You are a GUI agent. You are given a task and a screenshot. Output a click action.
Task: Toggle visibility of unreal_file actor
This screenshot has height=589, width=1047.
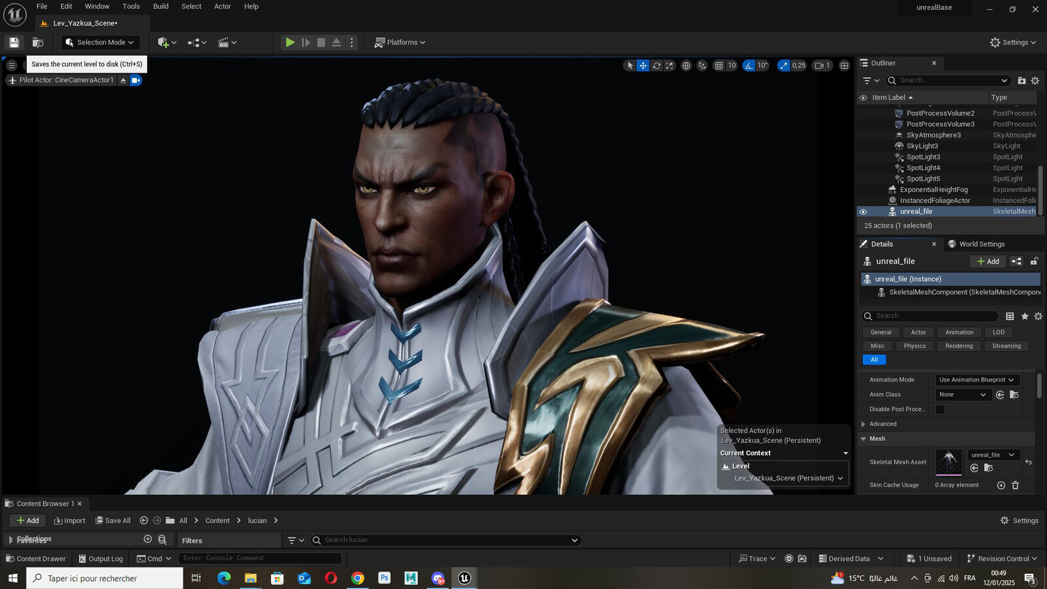(x=863, y=212)
